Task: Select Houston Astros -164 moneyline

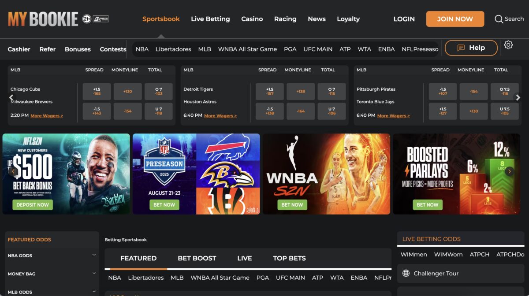Action: (x=301, y=111)
